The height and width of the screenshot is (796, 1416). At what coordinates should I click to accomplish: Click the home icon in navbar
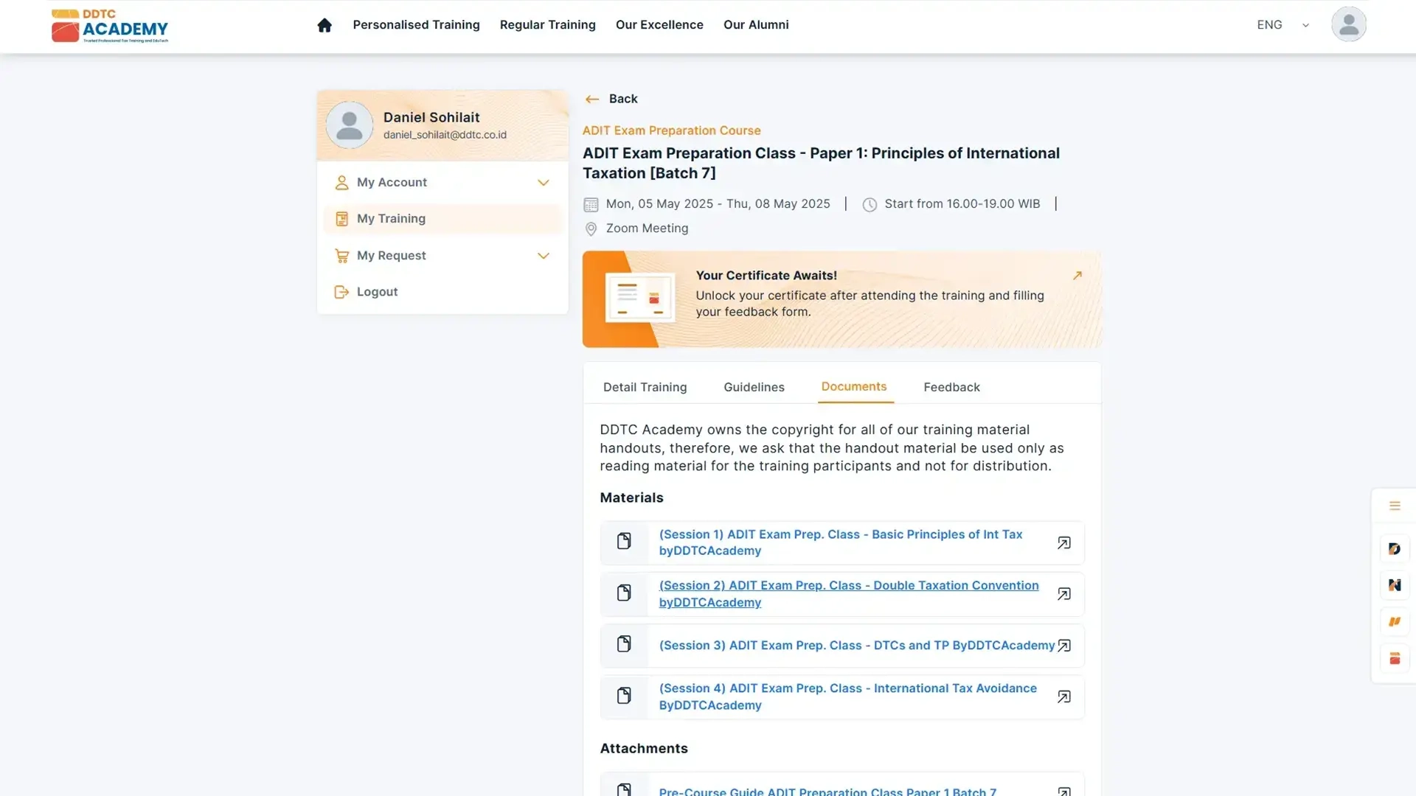click(324, 25)
